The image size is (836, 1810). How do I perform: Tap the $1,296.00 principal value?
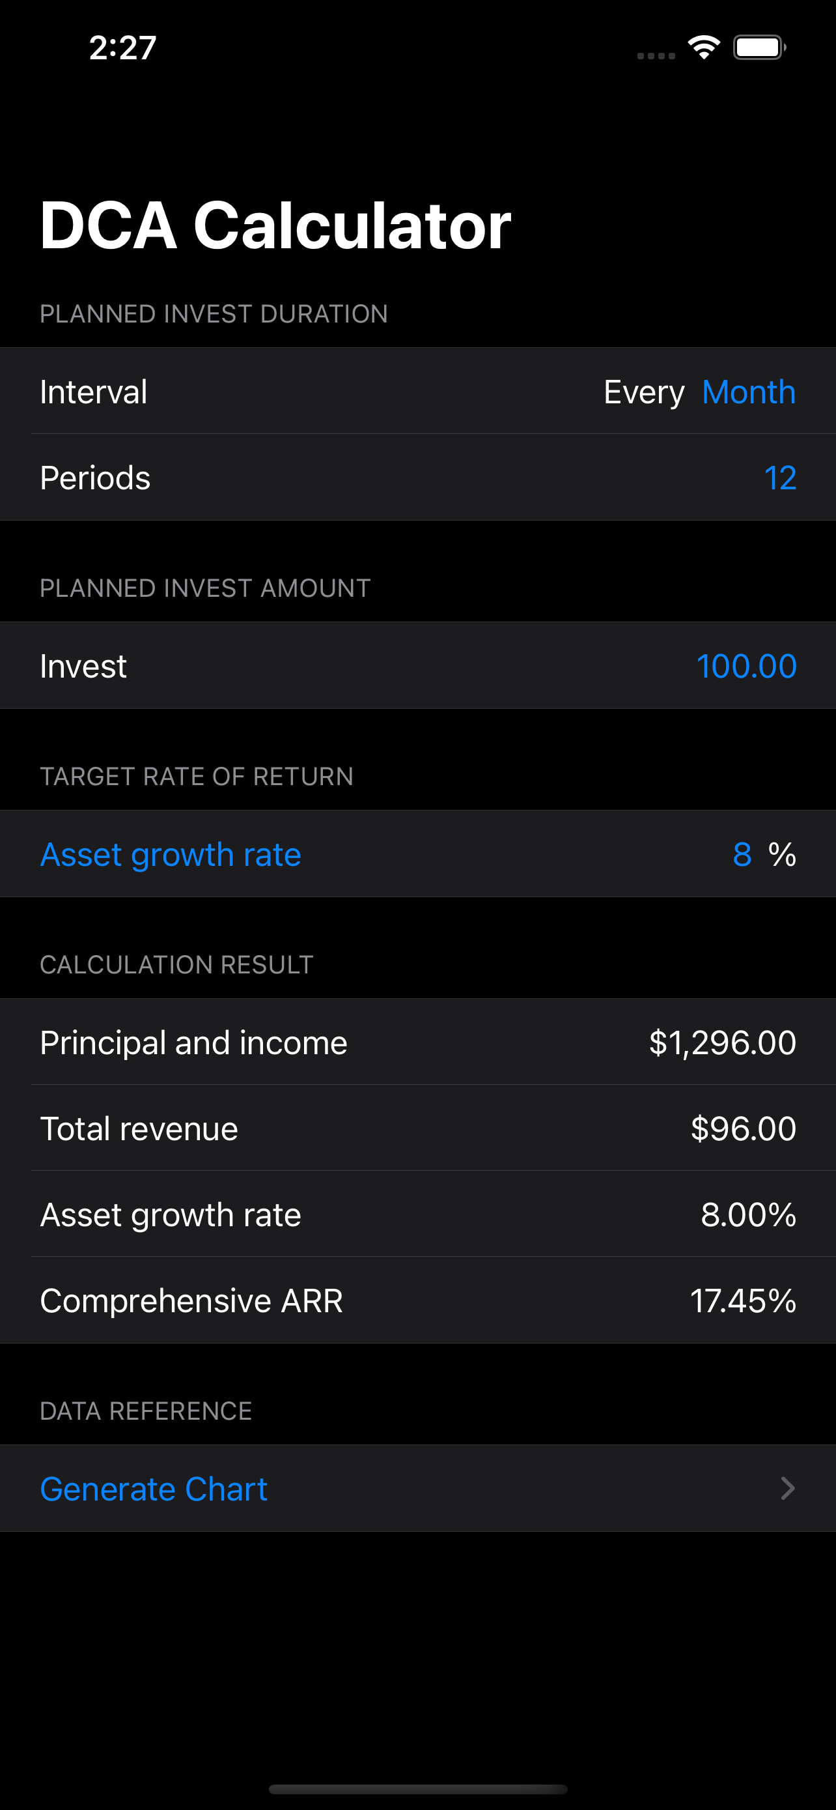click(x=722, y=1042)
